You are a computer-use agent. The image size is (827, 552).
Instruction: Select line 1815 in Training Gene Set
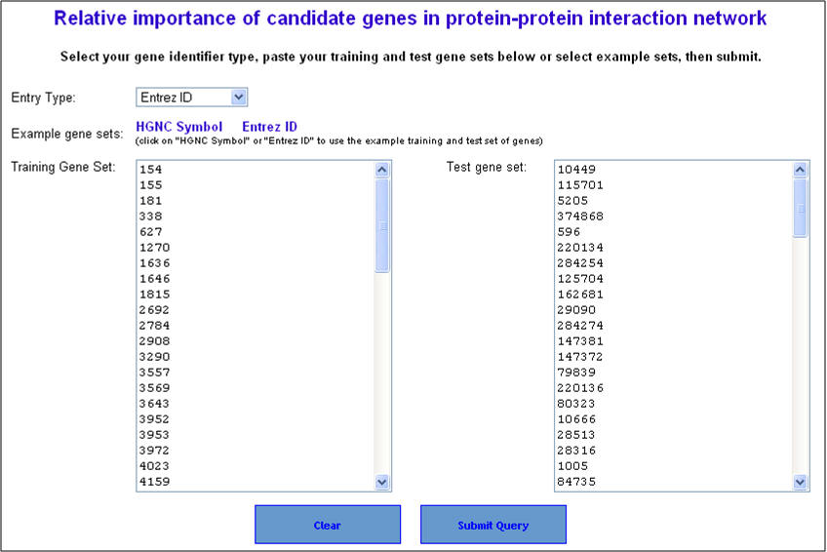tap(154, 295)
